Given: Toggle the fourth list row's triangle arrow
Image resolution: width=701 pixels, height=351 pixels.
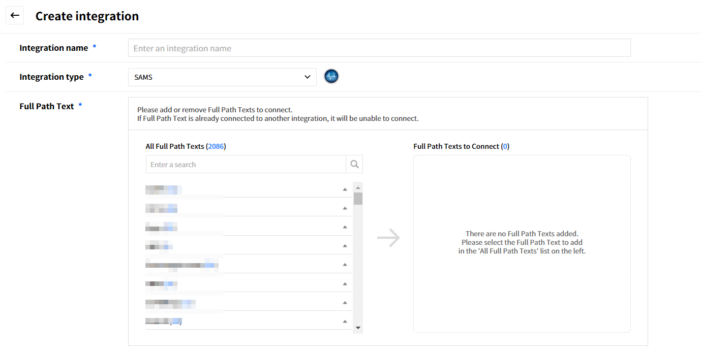Looking at the screenshot, I should tap(345, 246).
